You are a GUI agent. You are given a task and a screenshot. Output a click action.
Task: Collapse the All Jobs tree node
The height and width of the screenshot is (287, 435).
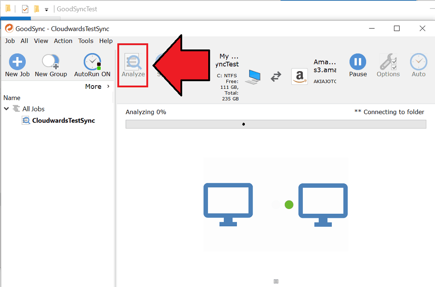point(6,109)
